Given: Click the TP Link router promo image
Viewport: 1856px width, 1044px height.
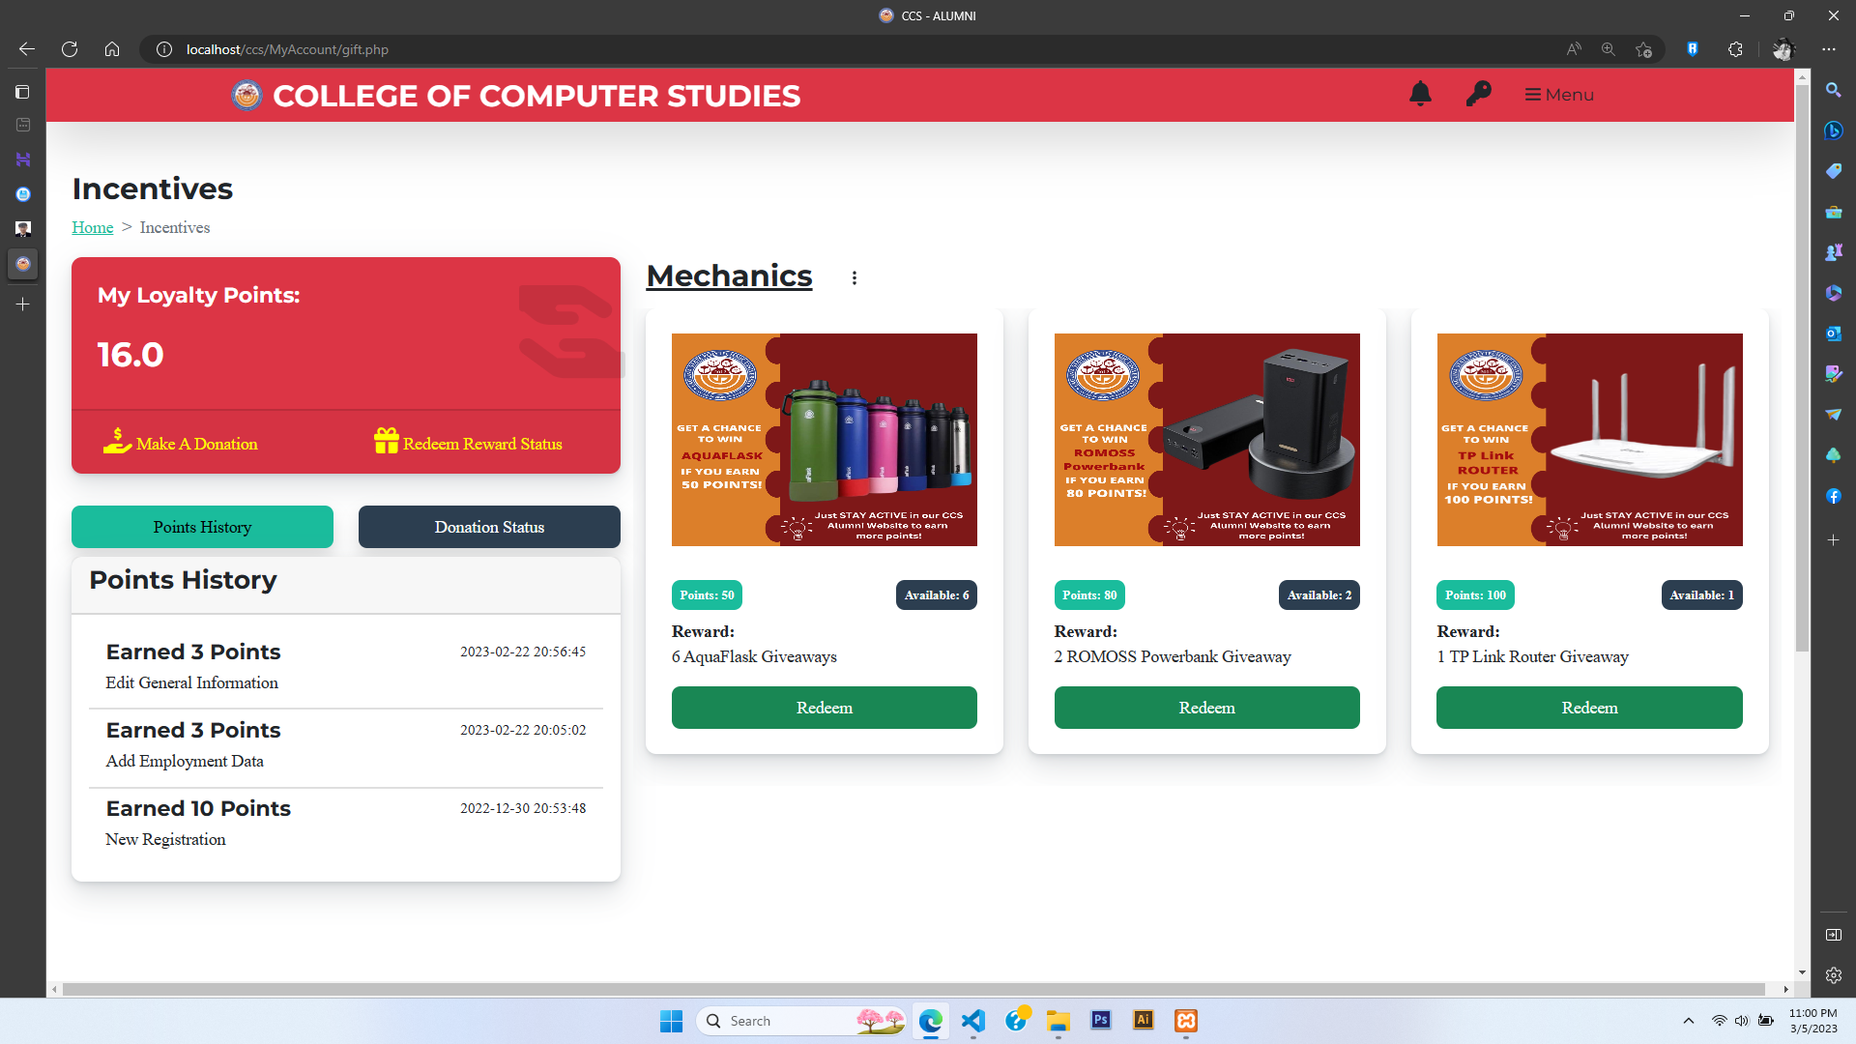Looking at the screenshot, I should point(1589,440).
